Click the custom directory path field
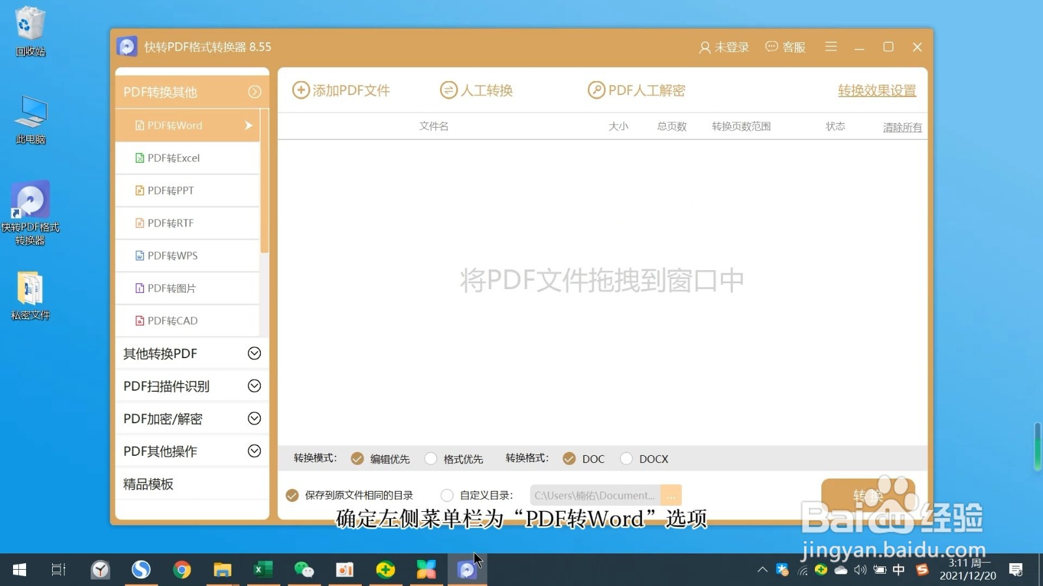Viewport: 1043px width, 586px height. [595, 495]
